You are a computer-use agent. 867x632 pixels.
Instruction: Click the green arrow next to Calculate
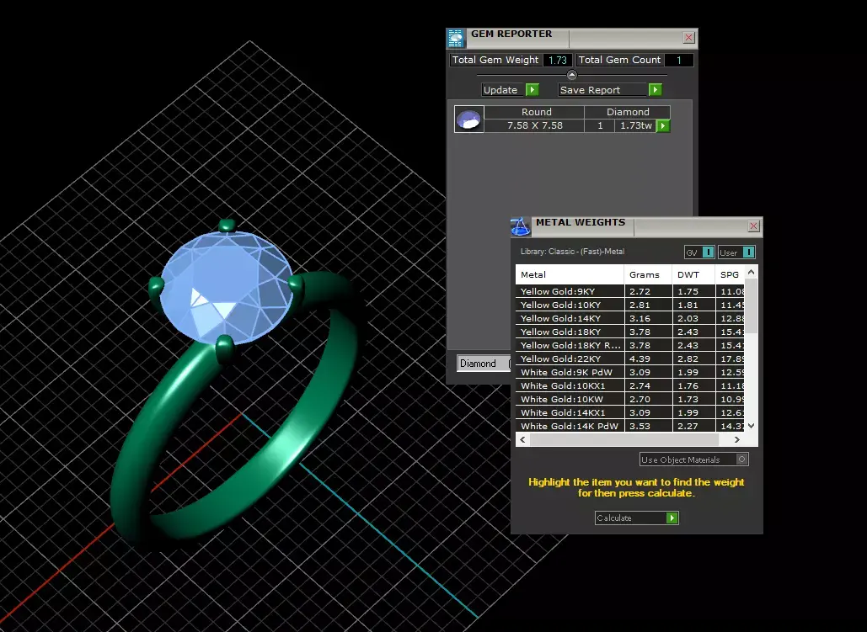point(672,518)
